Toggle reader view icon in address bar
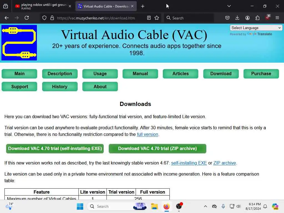284x213 pixels. [149, 18]
